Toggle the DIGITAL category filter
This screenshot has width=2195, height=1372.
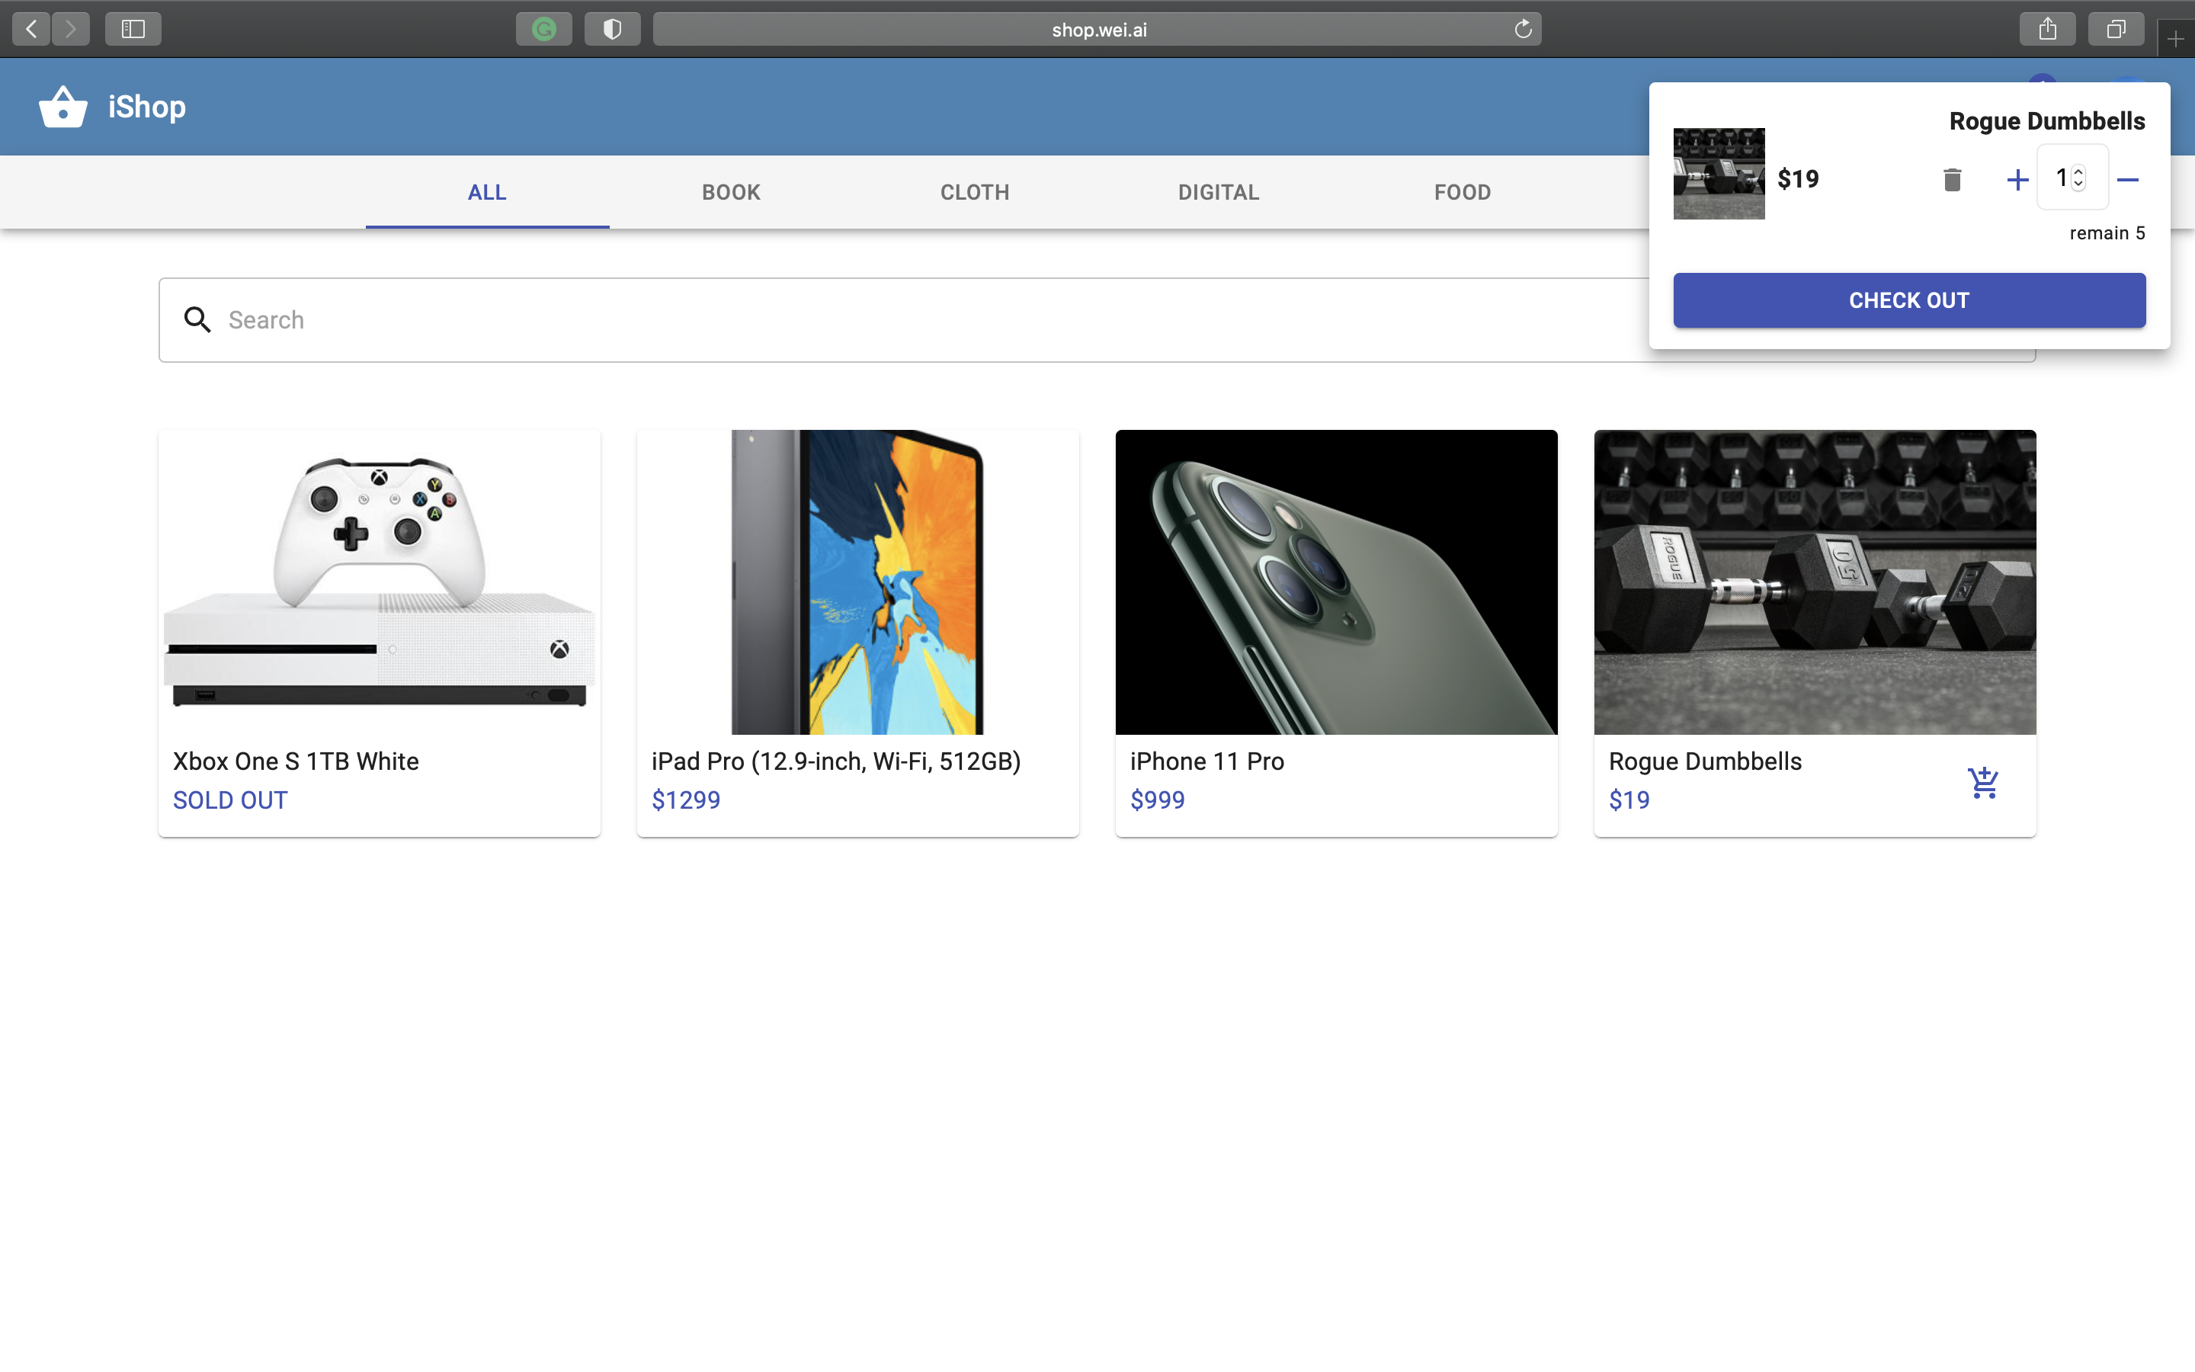[1219, 191]
